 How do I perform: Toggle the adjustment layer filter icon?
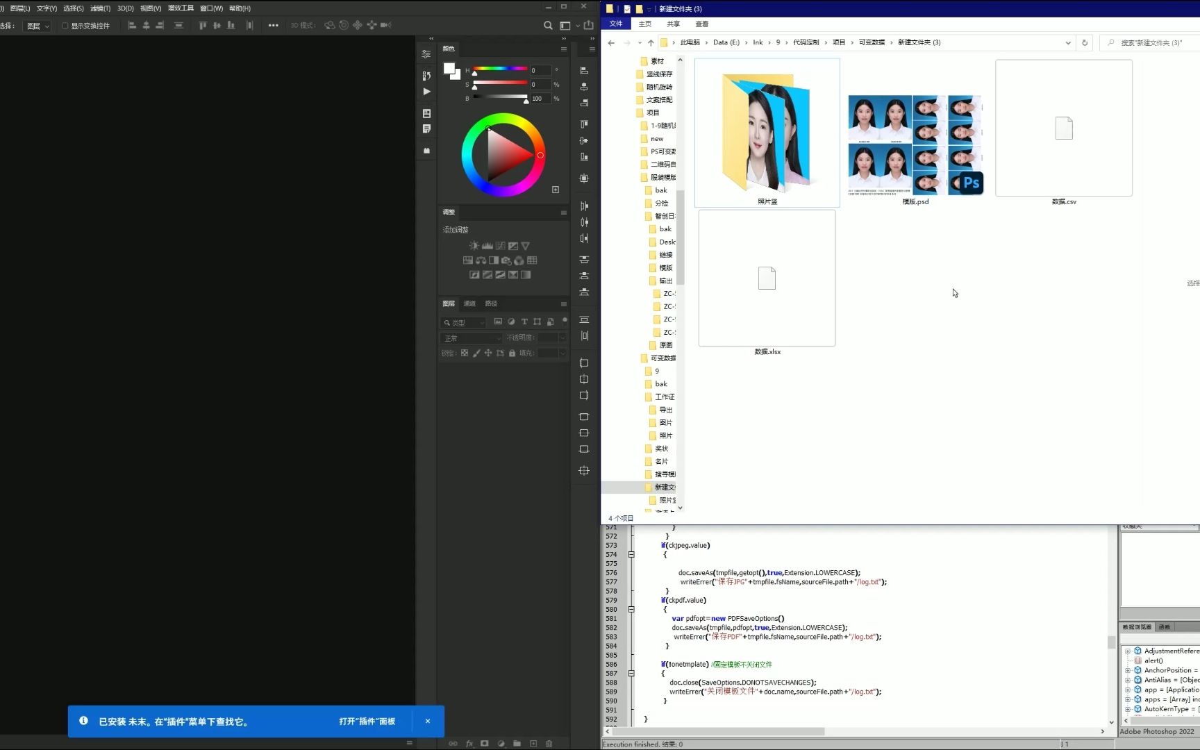(x=511, y=322)
